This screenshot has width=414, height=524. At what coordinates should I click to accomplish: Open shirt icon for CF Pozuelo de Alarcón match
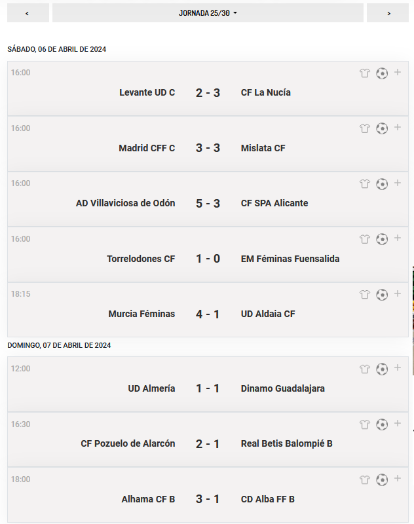coord(365,424)
